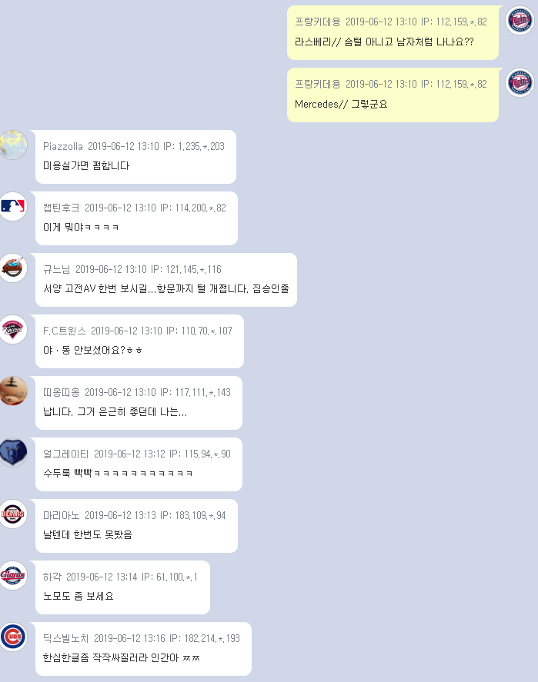Select the Giants logo avatar next to 하각

point(13,575)
